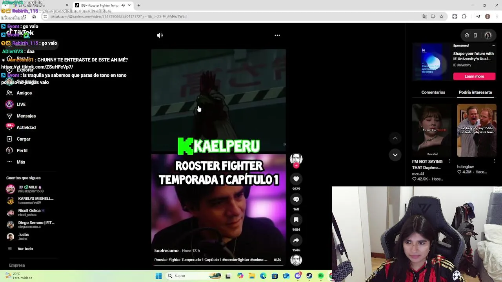Bookmark the page with the star icon
Viewport: 502px width, 282px height.
tap(442, 16)
